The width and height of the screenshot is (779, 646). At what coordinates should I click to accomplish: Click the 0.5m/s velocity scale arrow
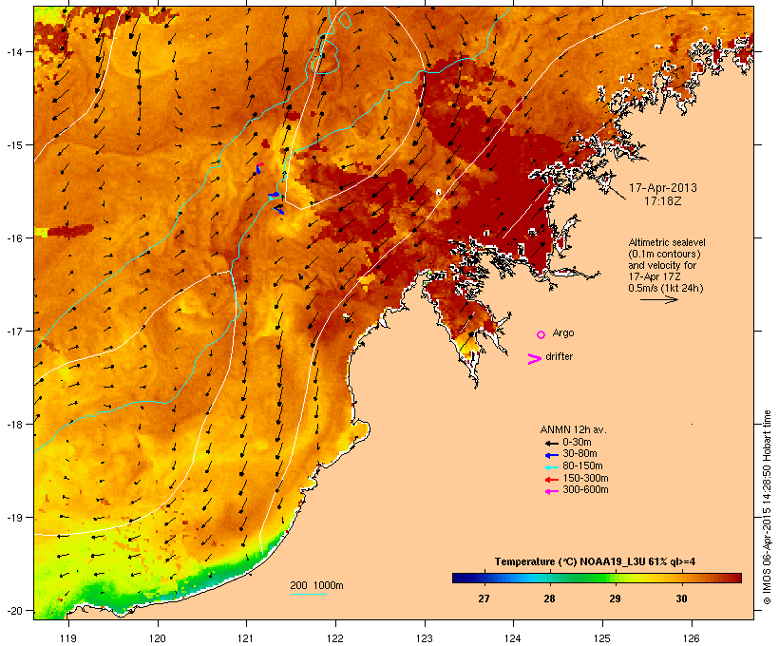(658, 299)
